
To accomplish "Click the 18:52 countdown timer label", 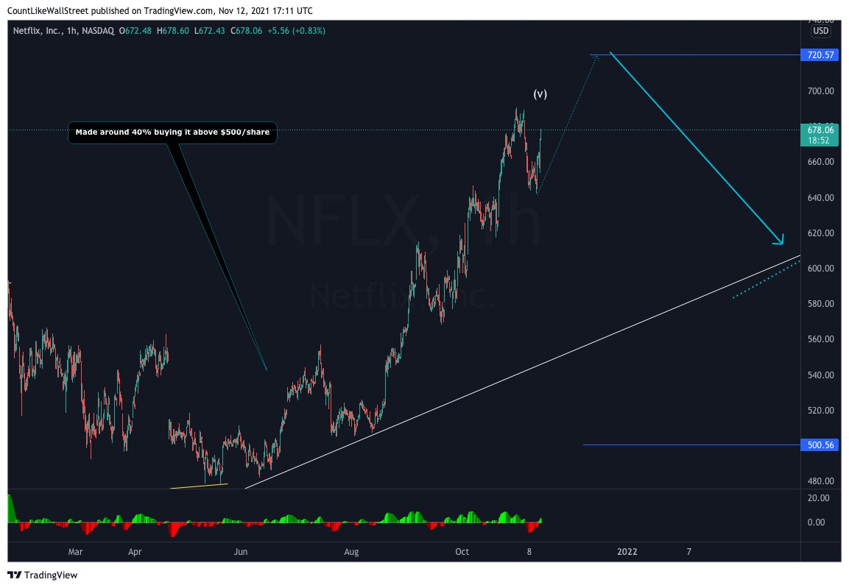I will [818, 141].
